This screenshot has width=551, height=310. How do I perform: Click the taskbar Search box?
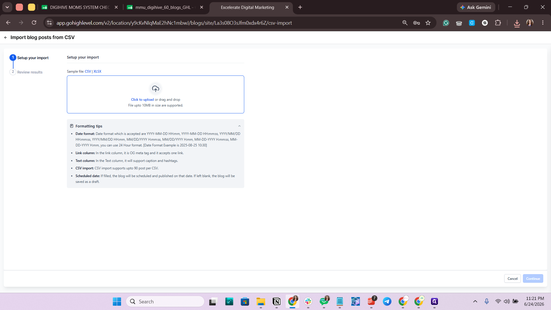tap(165, 301)
